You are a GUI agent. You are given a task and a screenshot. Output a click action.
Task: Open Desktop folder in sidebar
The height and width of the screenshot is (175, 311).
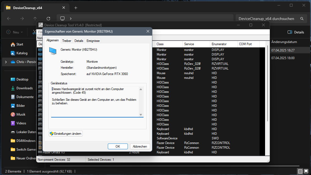tap(20, 79)
